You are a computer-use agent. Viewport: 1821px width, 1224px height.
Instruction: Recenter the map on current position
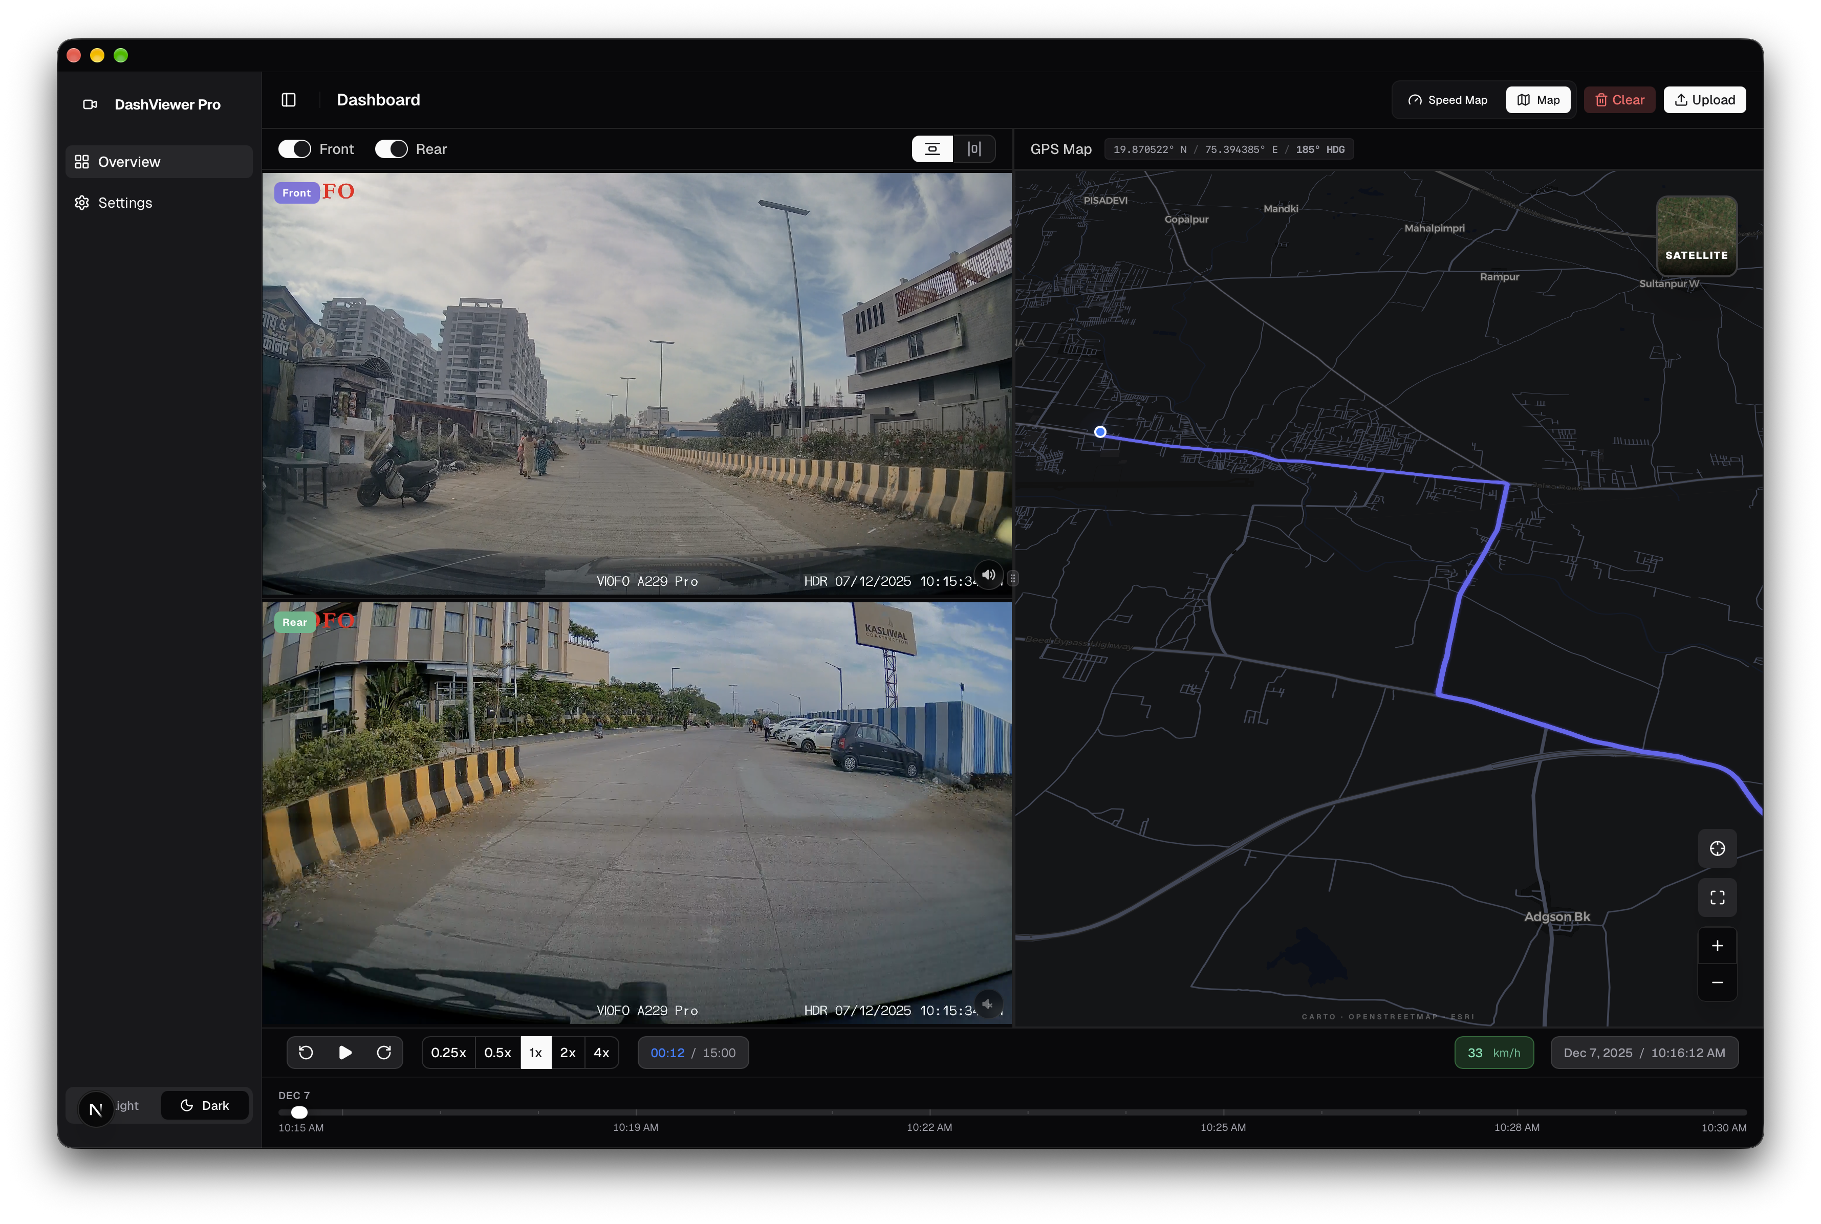(x=1717, y=848)
